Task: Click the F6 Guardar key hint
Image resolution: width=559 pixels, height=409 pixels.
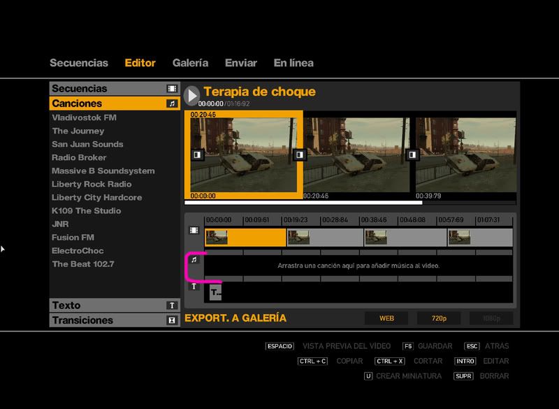Action: tap(408, 346)
